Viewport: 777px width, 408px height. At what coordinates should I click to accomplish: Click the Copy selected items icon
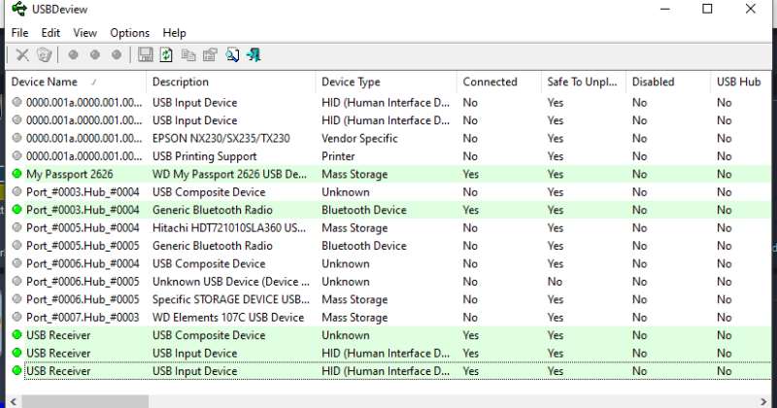pos(187,55)
